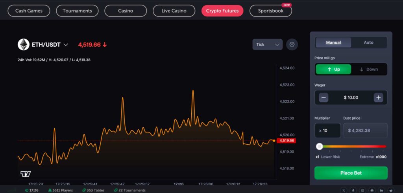The image size is (403, 193).
Task: Click the Bust price field $4,282.38
Action: point(365,131)
